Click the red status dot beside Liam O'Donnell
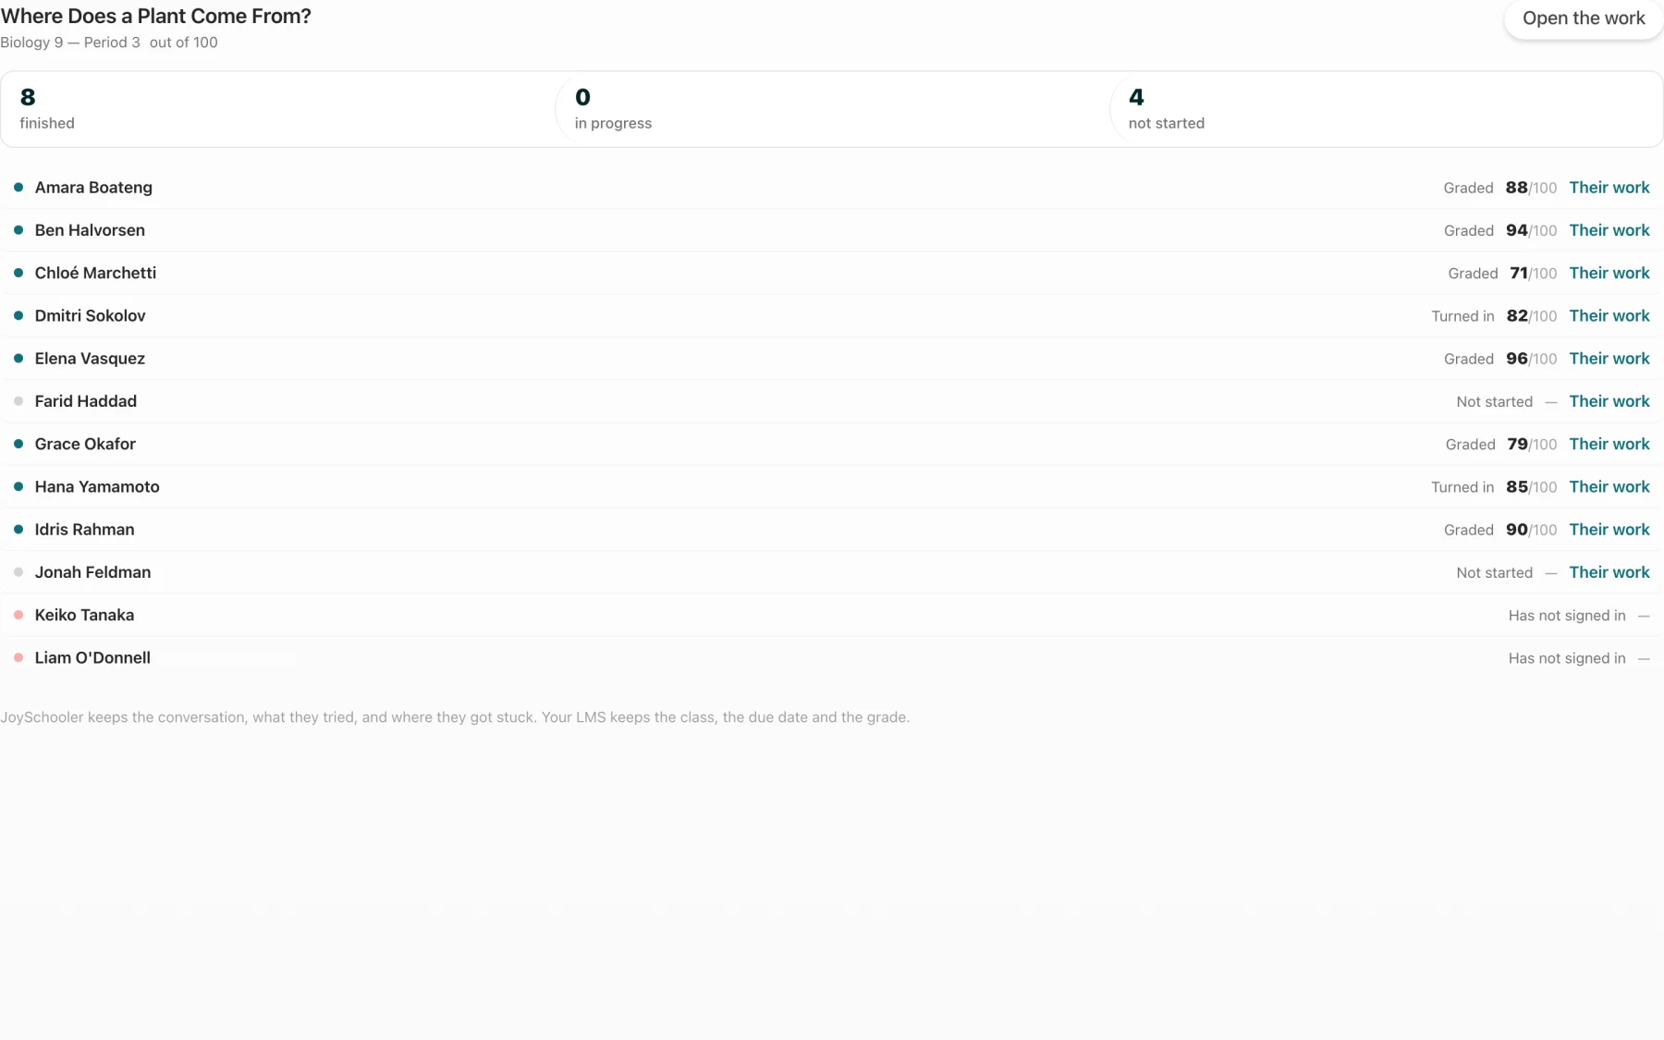Viewport: 1664px width, 1040px height. click(18, 658)
